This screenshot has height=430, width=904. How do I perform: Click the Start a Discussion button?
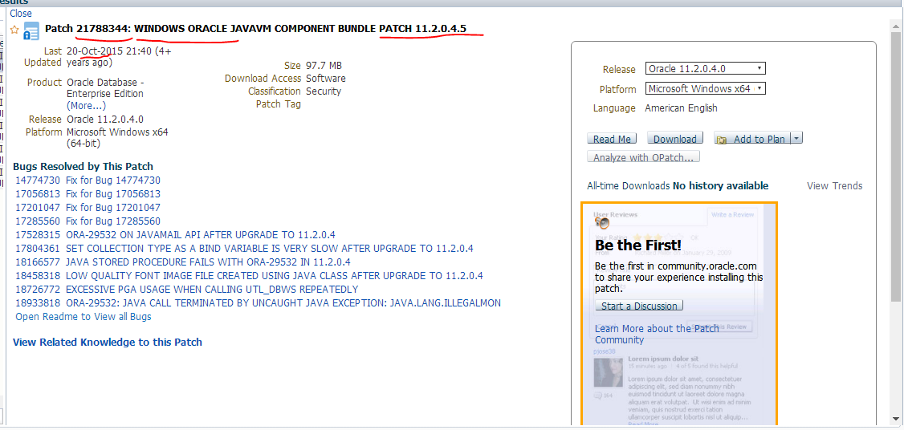click(639, 306)
